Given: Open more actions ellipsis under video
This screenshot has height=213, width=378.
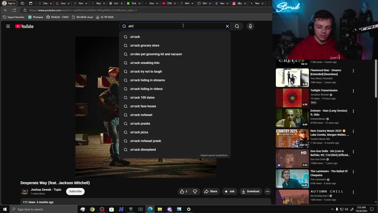Looking at the screenshot, I should pyautogui.click(x=267, y=191).
